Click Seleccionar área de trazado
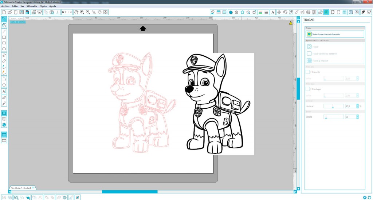Viewport: 373px width, 200px height. click(335, 34)
